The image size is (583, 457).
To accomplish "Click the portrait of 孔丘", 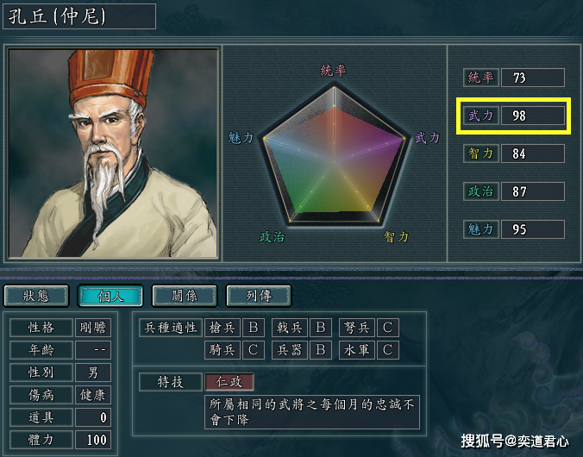I will point(113,153).
